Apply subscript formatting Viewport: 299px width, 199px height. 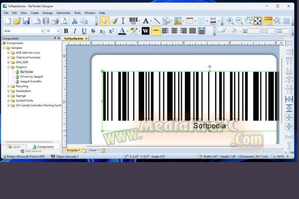pyautogui.click(x=103, y=31)
